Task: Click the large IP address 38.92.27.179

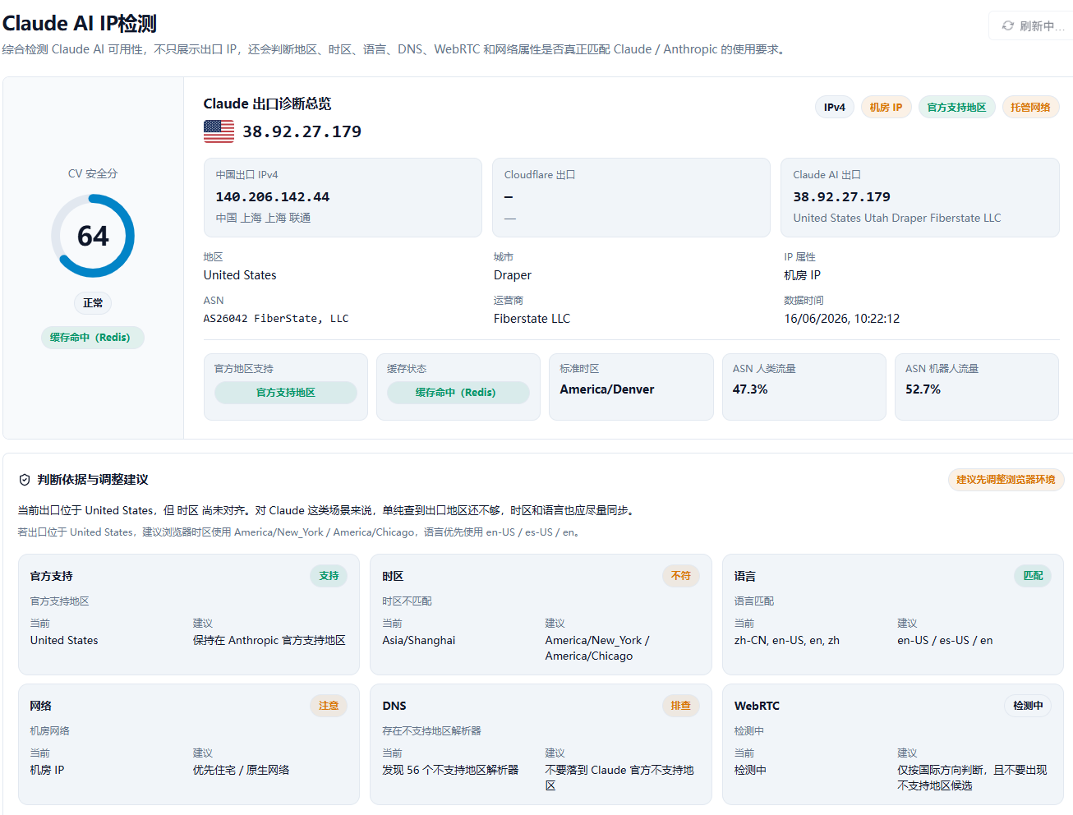Action: [x=302, y=131]
